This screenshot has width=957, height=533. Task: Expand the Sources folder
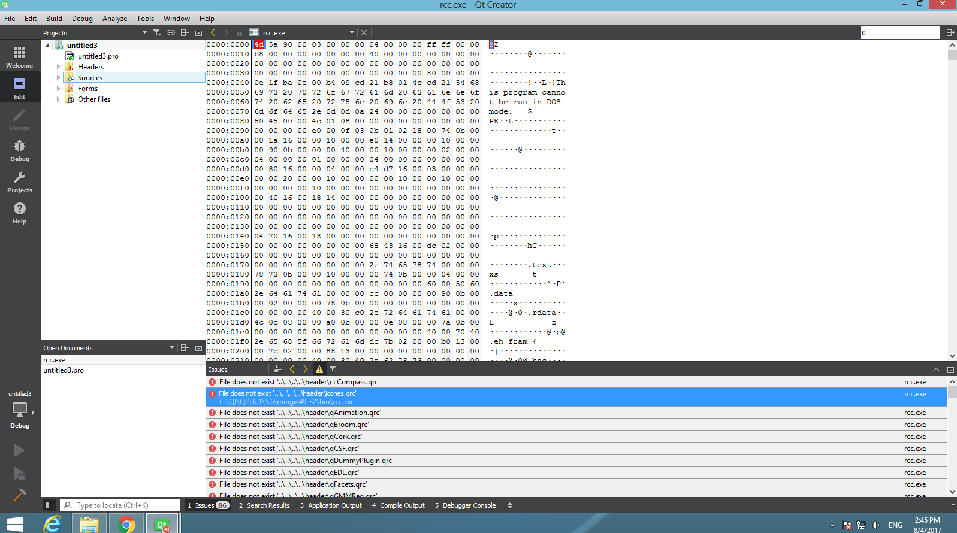point(58,78)
